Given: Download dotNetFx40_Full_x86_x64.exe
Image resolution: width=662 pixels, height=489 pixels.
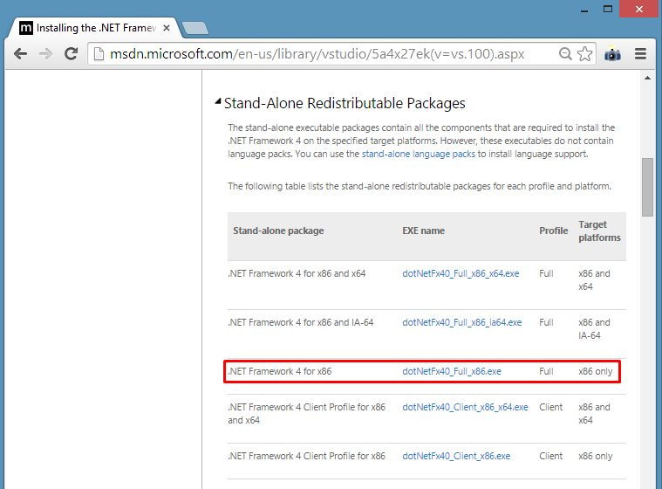Looking at the screenshot, I should coord(461,273).
